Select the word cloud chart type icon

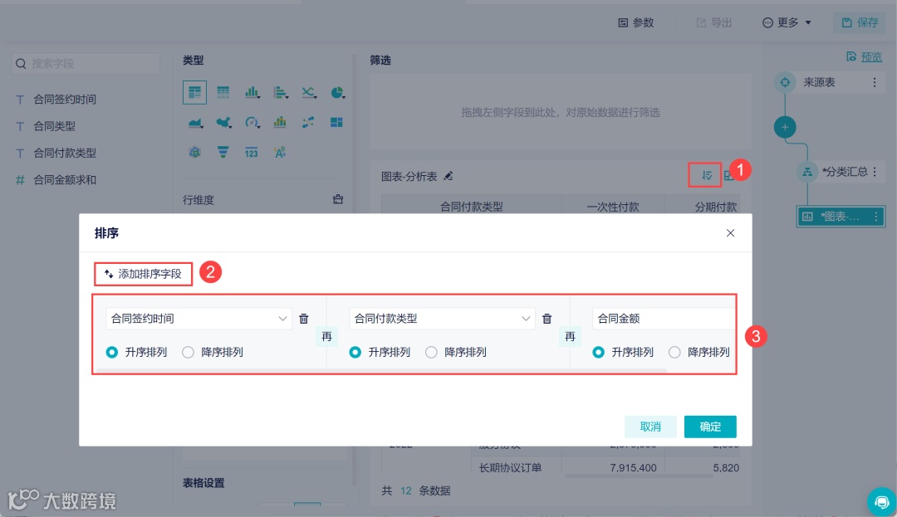pyautogui.click(x=278, y=152)
